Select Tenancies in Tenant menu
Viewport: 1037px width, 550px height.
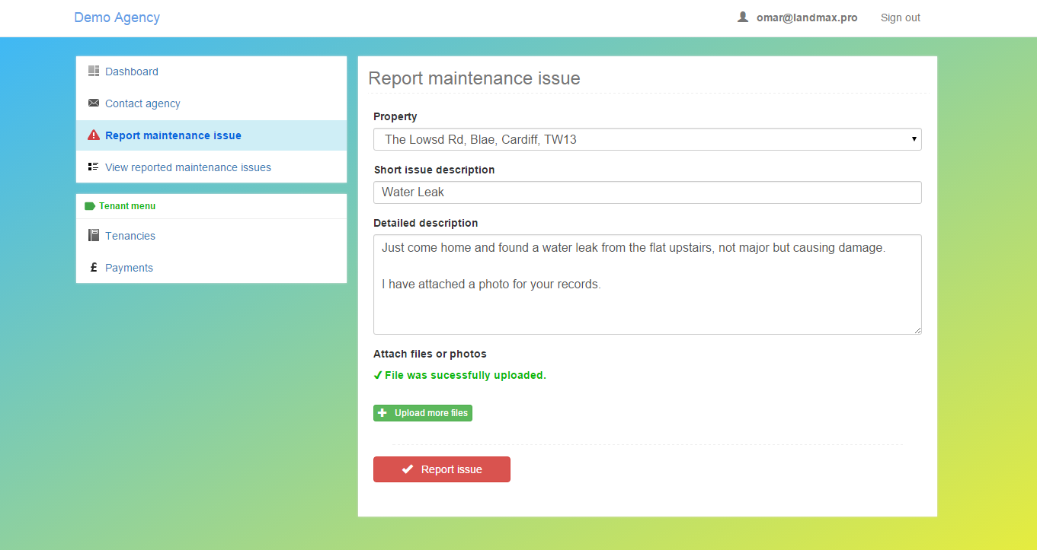coord(130,236)
